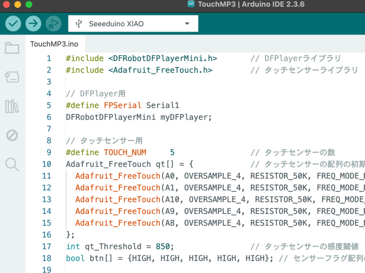365x273 pixels.
Task: Start debugging with the toolbar debug icon
Action: [x=53, y=24]
